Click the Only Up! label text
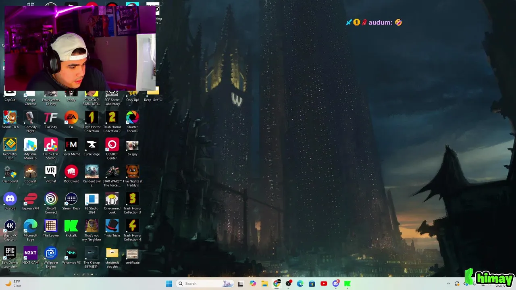This screenshot has width=516, height=290. pos(132,100)
